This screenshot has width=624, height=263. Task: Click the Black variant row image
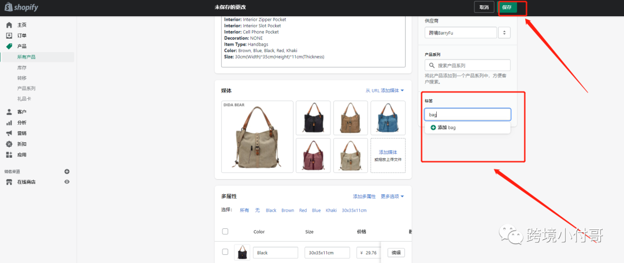coord(242,253)
